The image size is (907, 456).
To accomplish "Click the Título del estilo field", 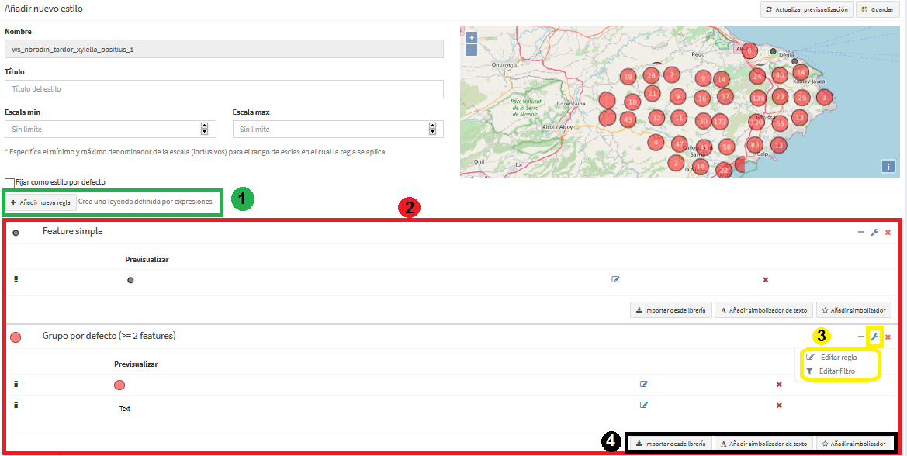I will (x=224, y=89).
